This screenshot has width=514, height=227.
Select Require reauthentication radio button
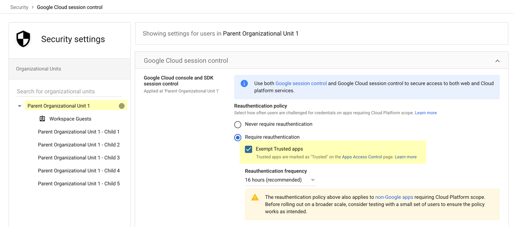click(238, 138)
